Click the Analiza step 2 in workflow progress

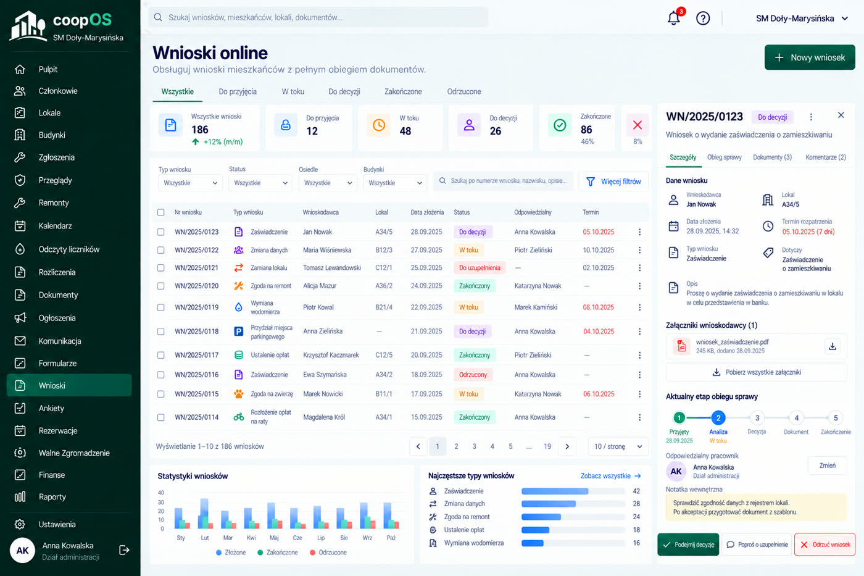pyautogui.click(x=718, y=418)
